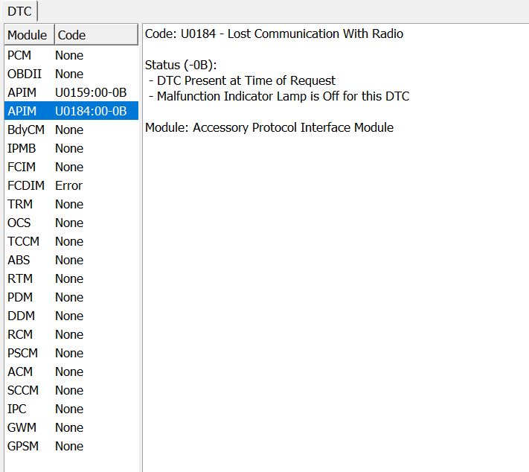
Task: Select the OCS module row
Action: point(71,223)
